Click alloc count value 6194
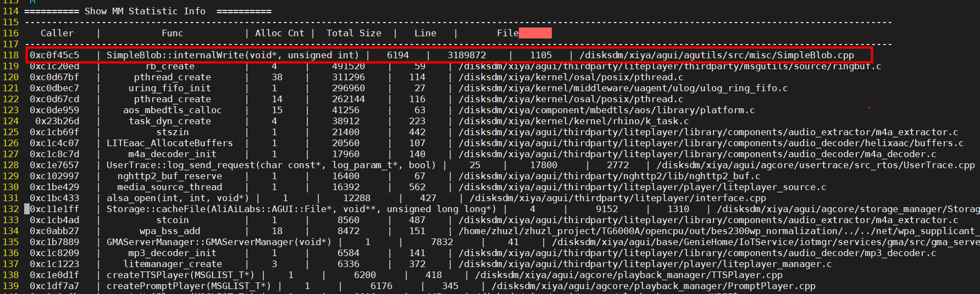This screenshot has height=294, width=980. pyautogui.click(x=398, y=55)
